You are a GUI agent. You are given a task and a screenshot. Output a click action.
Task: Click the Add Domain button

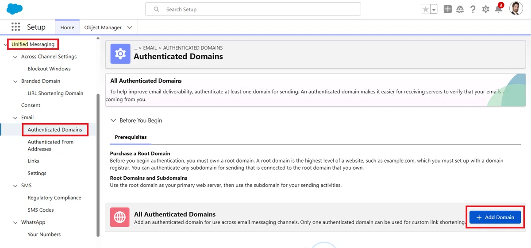click(495, 217)
